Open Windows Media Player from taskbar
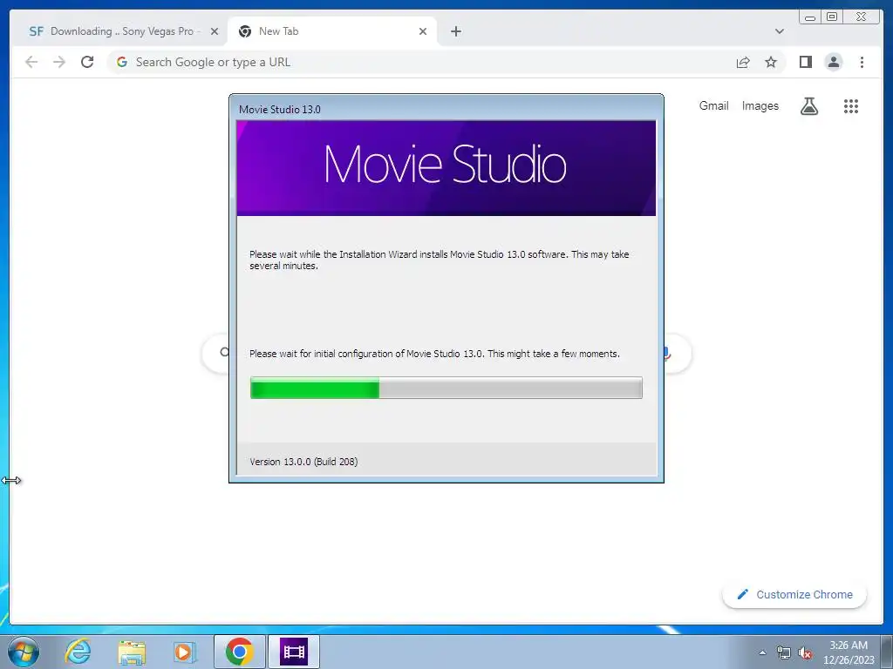Viewport: 893px width, 669px height. click(x=184, y=652)
